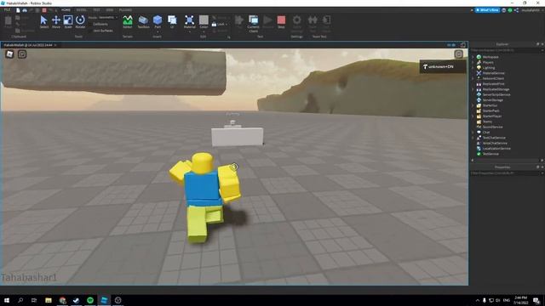Click the Explorer horizontal scrollbar

coord(507,161)
